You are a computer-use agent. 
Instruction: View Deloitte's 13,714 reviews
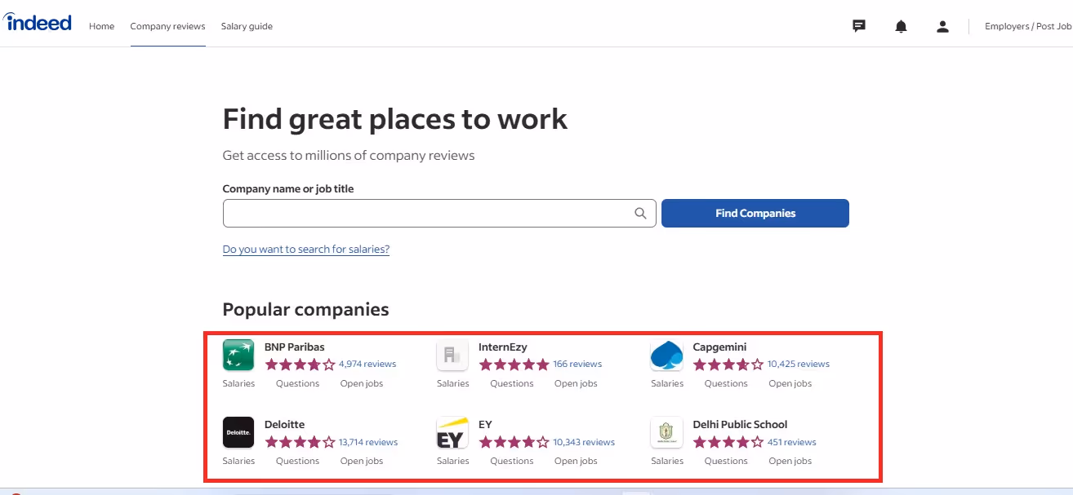point(368,441)
